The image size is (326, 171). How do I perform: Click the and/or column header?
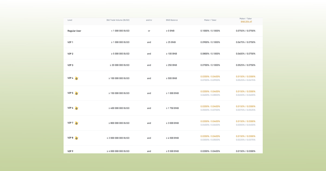click(149, 20)
